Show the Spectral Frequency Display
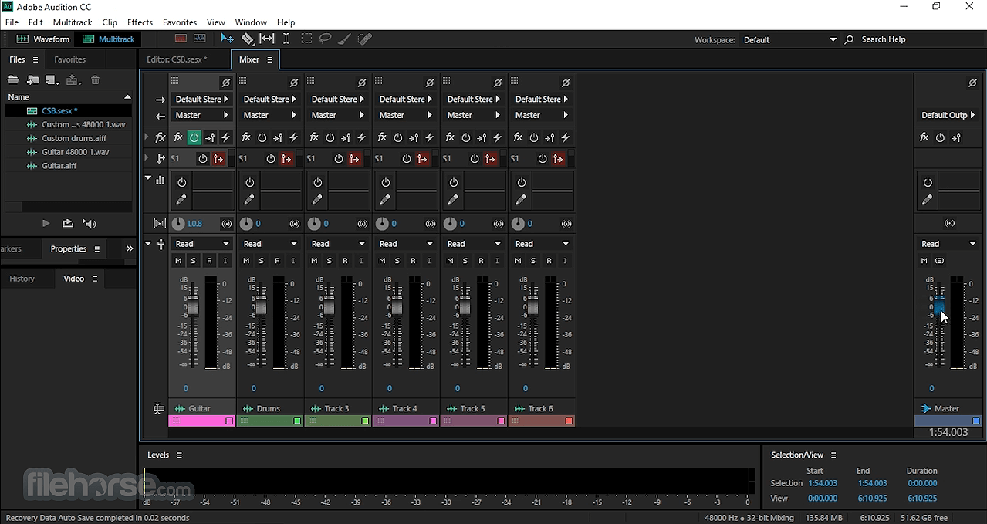Image resolution: width=987 pixels, height=524 pixels. (181, 39)
